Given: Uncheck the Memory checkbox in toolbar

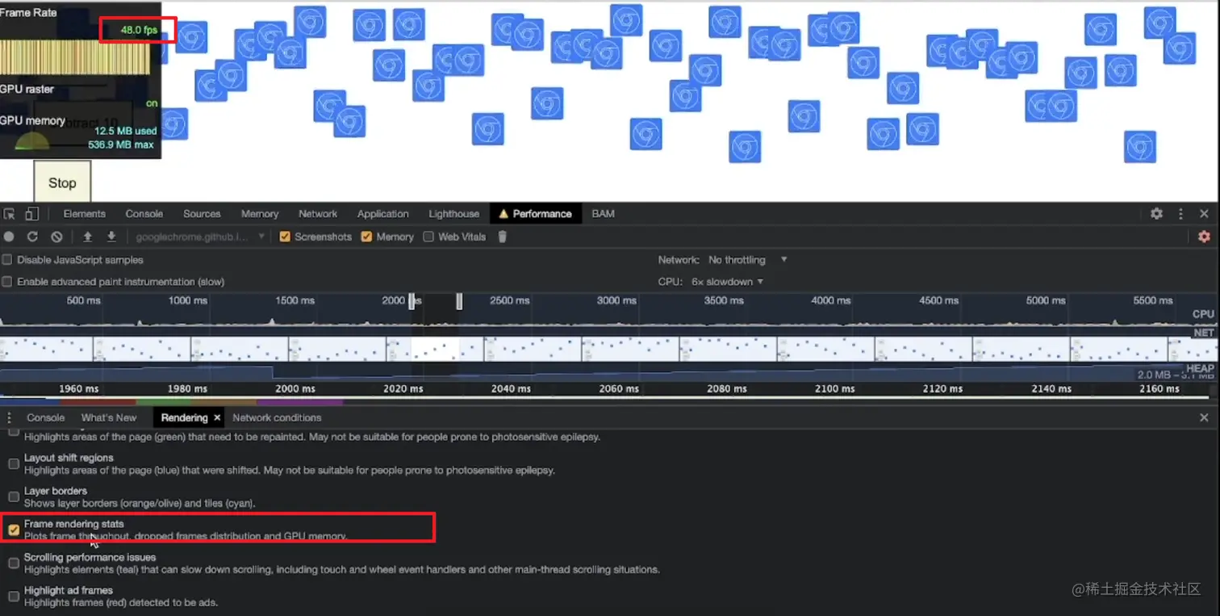Looking at the screenshot, I should click(x=366, y=237).
